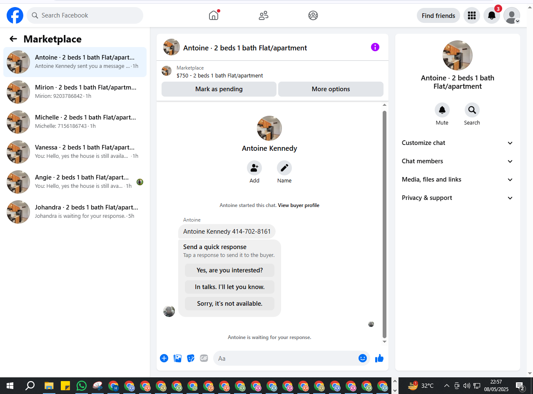Image resolution: width=533 pixels, height=394 pixels.
Task: Click the attach photo icon
Action: pos(177,358)
